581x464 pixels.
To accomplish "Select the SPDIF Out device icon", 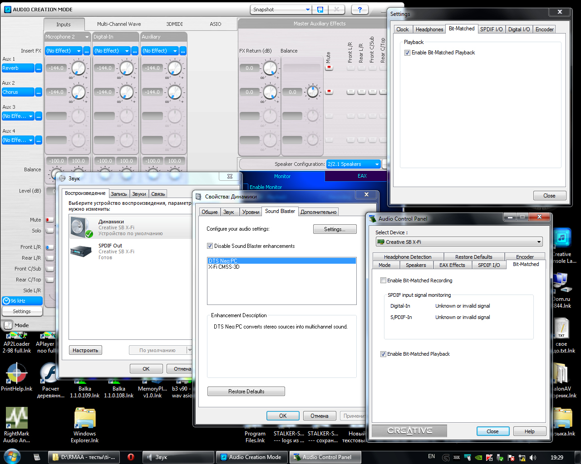I will coord(82,251).
